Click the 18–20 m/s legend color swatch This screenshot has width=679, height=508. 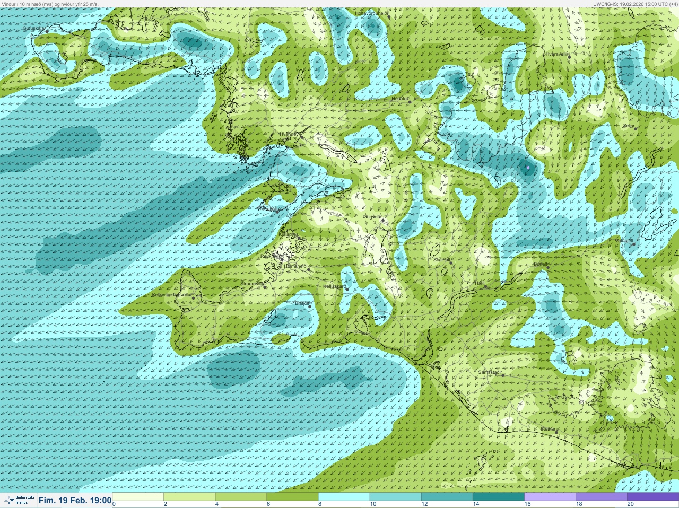click(x=601, y=497)
